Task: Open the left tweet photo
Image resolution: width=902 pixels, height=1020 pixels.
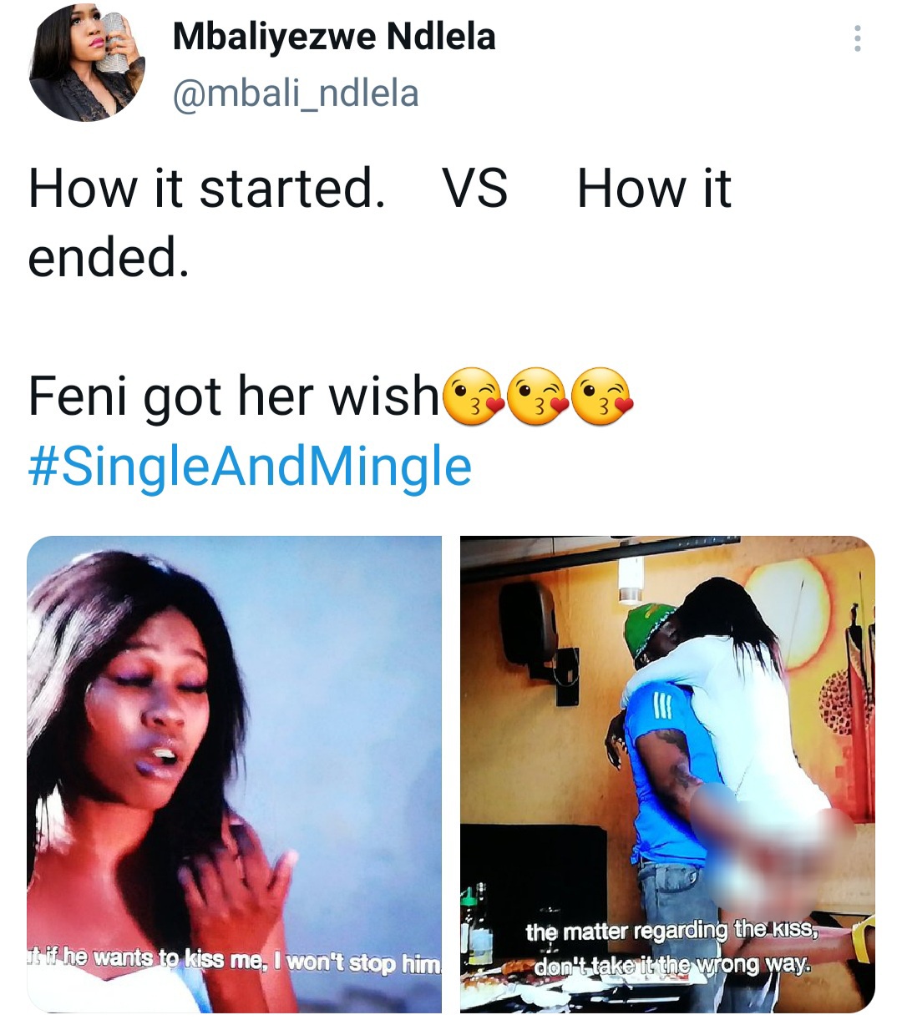Action: 234,751
